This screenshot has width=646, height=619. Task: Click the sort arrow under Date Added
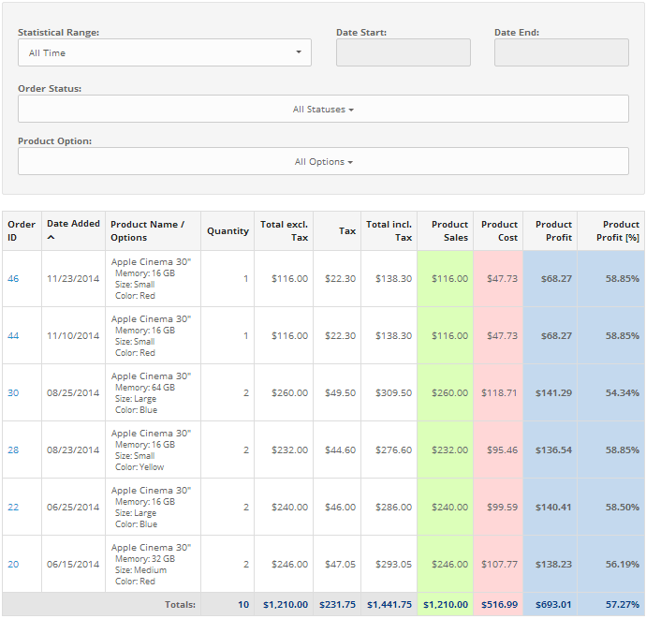[51, 237]
